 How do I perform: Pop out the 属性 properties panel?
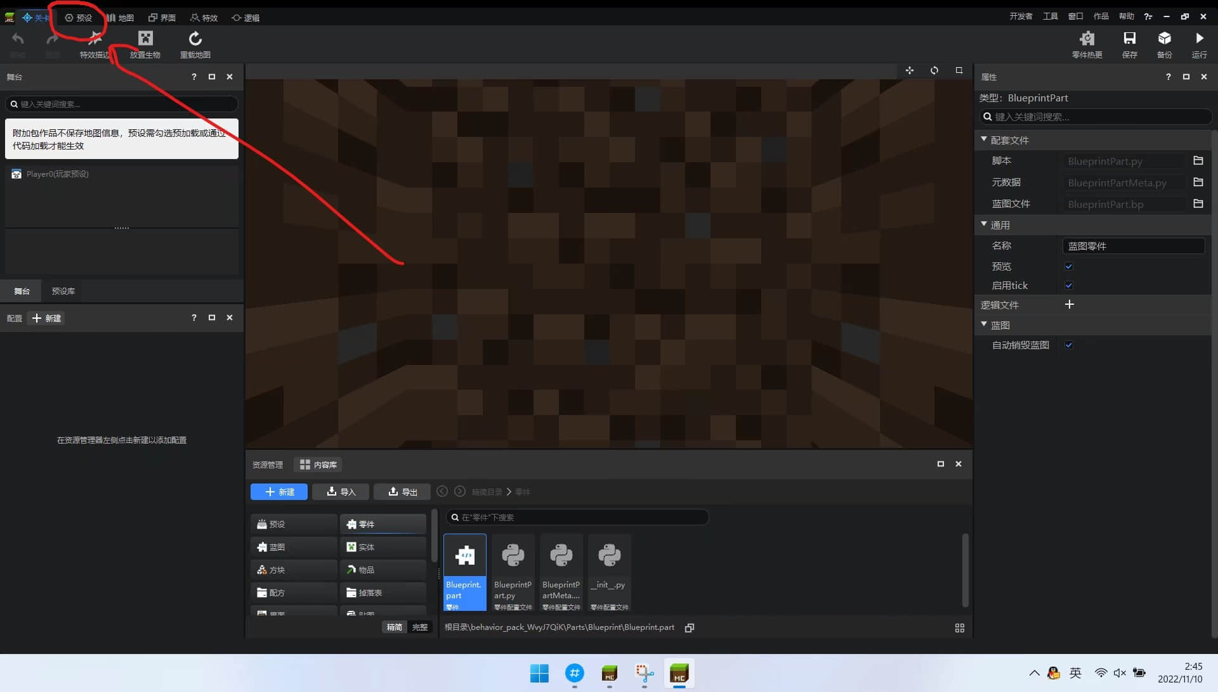tap(1186, 77)
